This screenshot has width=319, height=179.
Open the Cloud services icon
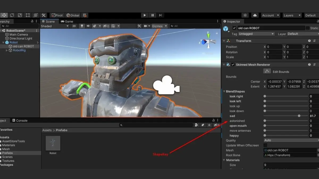coord(255,15)
